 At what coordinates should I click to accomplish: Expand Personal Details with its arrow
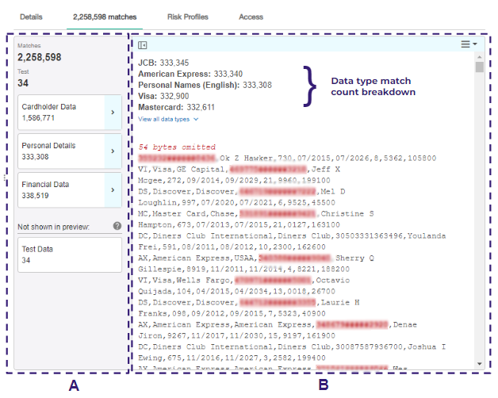coord(113,151)
